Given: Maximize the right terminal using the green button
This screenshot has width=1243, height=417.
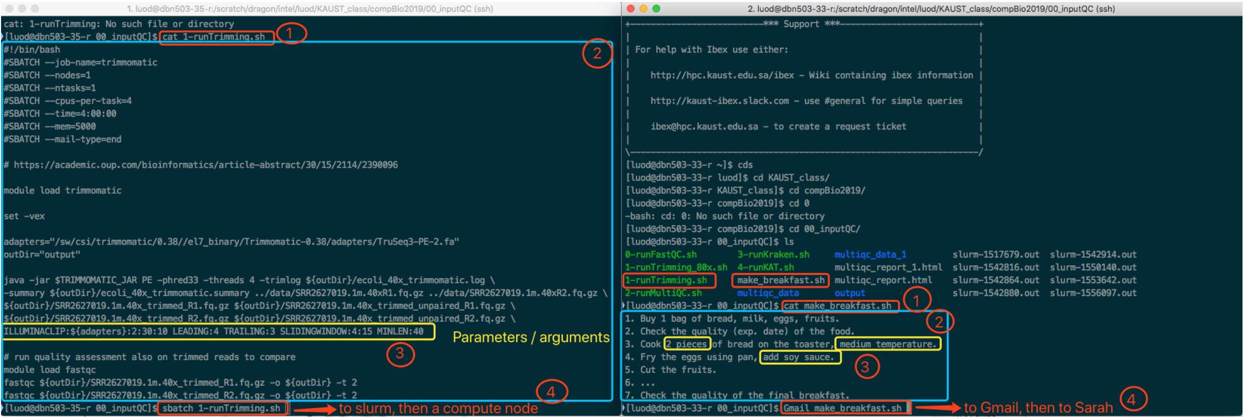Looking at the screenshot, I should click(x=656, y=8).
